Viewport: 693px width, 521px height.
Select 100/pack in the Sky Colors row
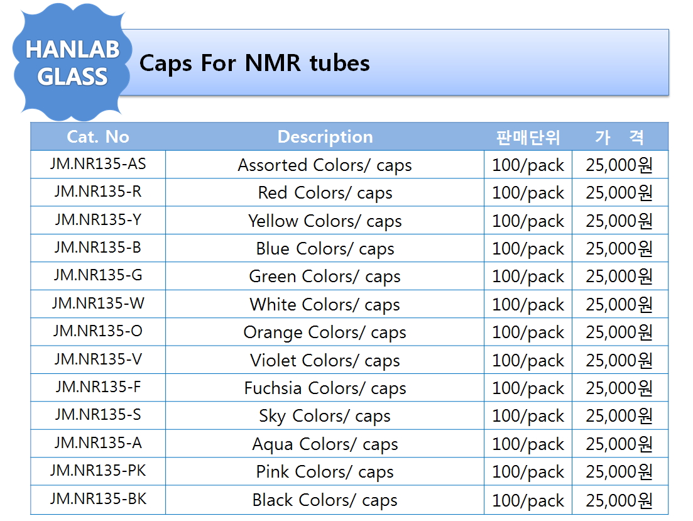(528, 416)
